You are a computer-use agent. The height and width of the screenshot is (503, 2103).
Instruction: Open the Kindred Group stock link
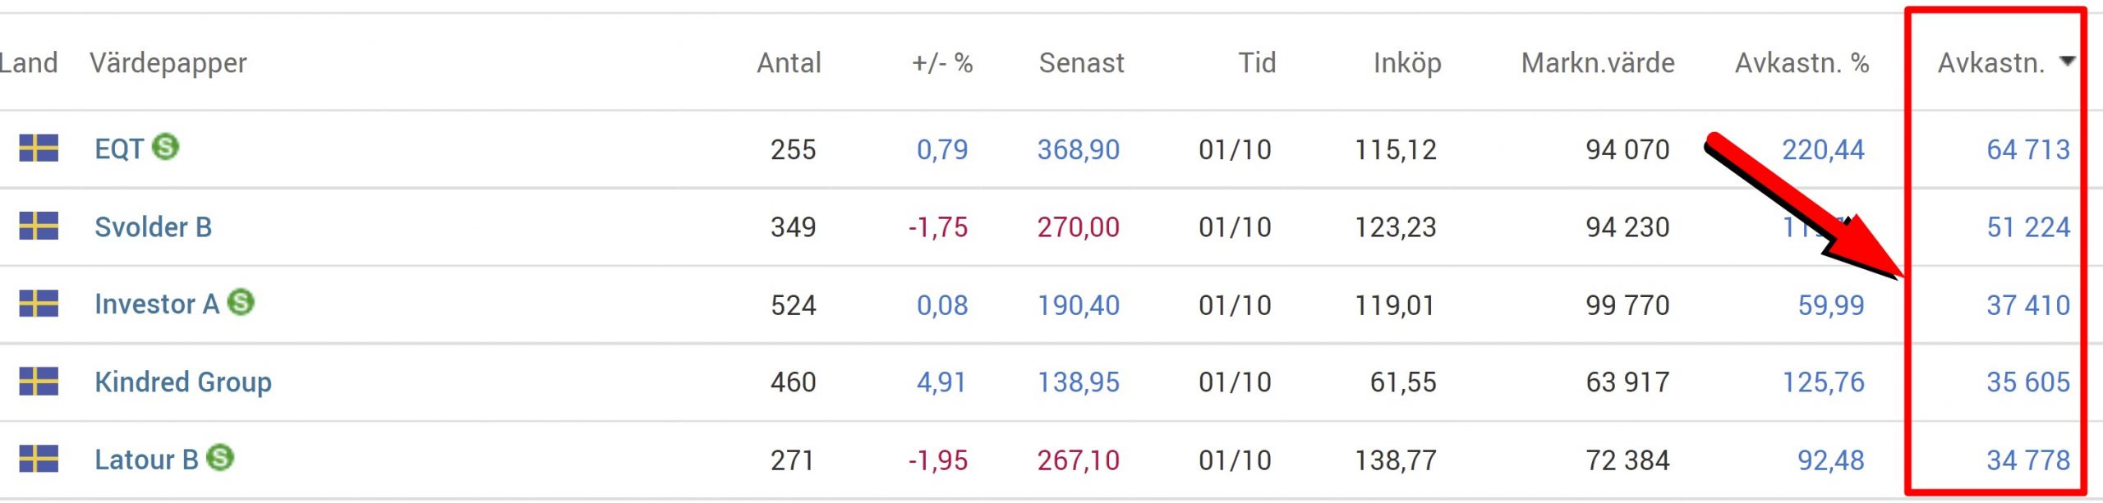[182, 382]
